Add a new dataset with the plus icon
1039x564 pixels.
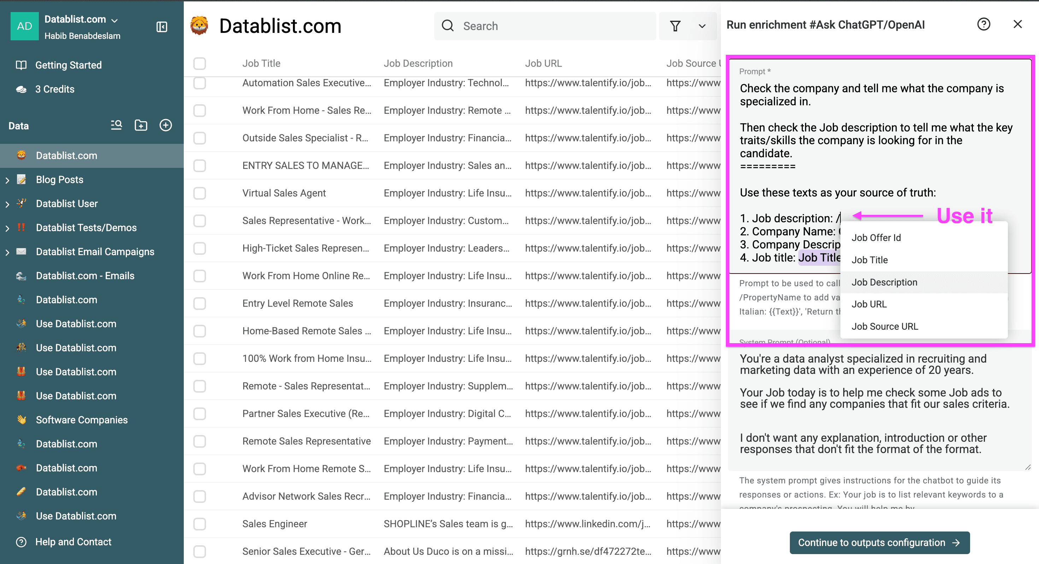tap(166, 125)
